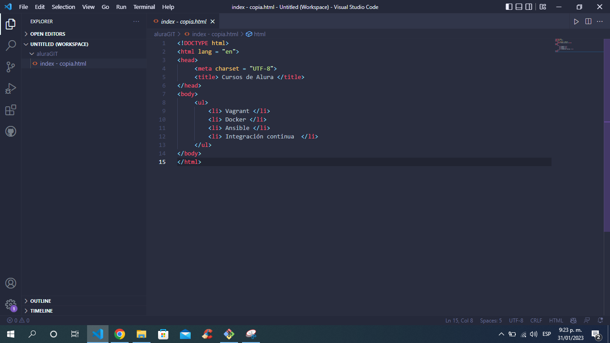610x343 pixels.
Task: Open Microsoft Store from the taskbar
Action: click(x=163, y=334)
